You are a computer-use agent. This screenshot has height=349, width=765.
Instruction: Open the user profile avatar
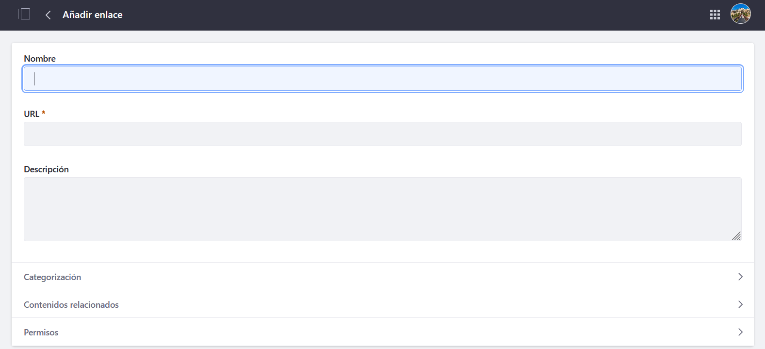pos(740,14)
